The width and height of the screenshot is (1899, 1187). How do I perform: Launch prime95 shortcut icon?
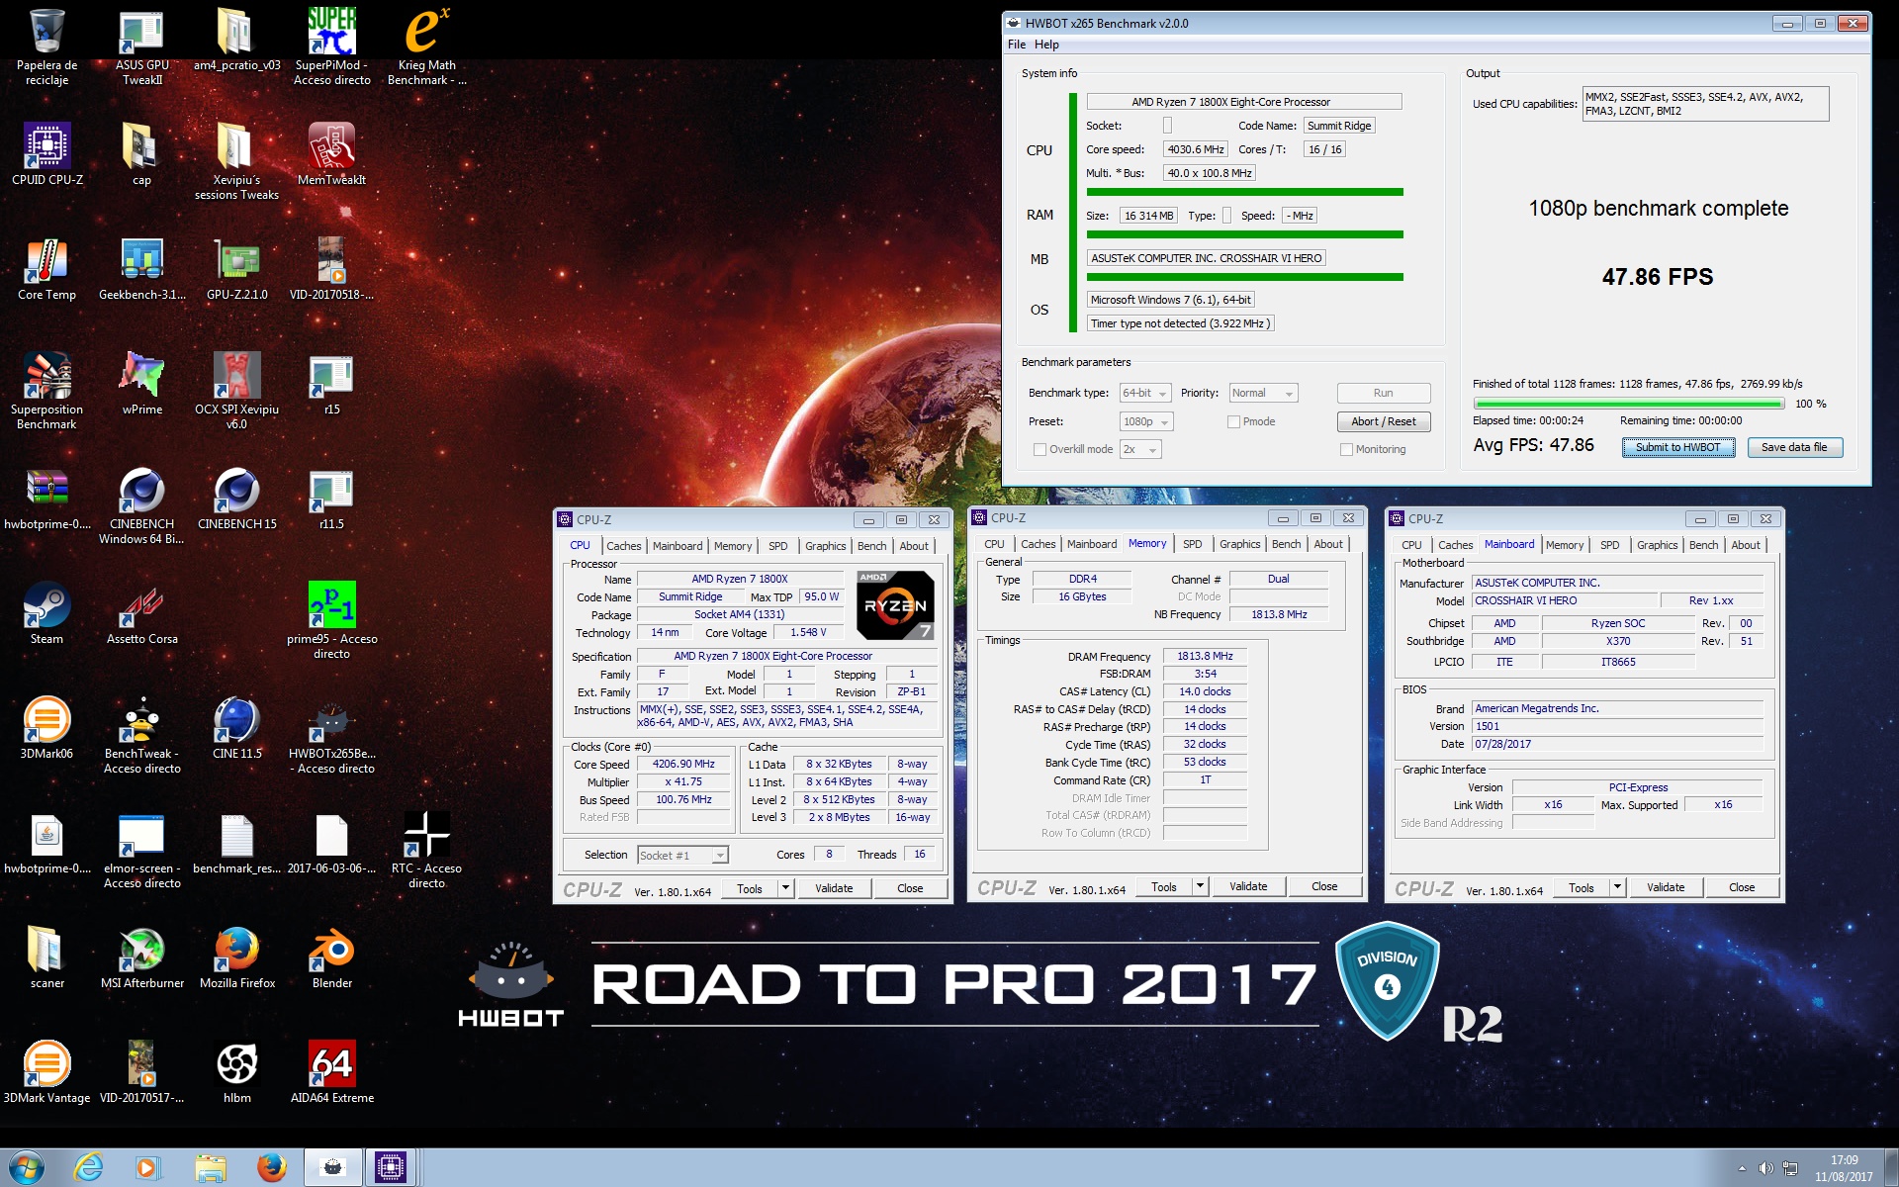[x=331, y=619]
